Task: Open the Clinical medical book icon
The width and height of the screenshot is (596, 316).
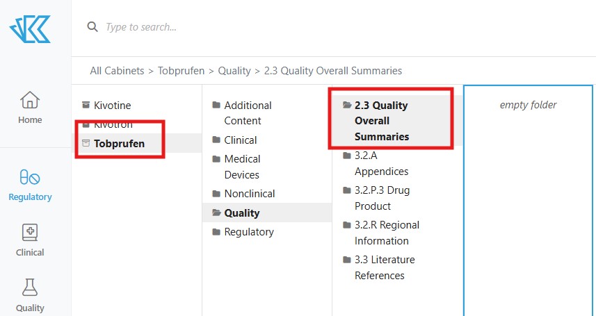Action: coord(30,233)
